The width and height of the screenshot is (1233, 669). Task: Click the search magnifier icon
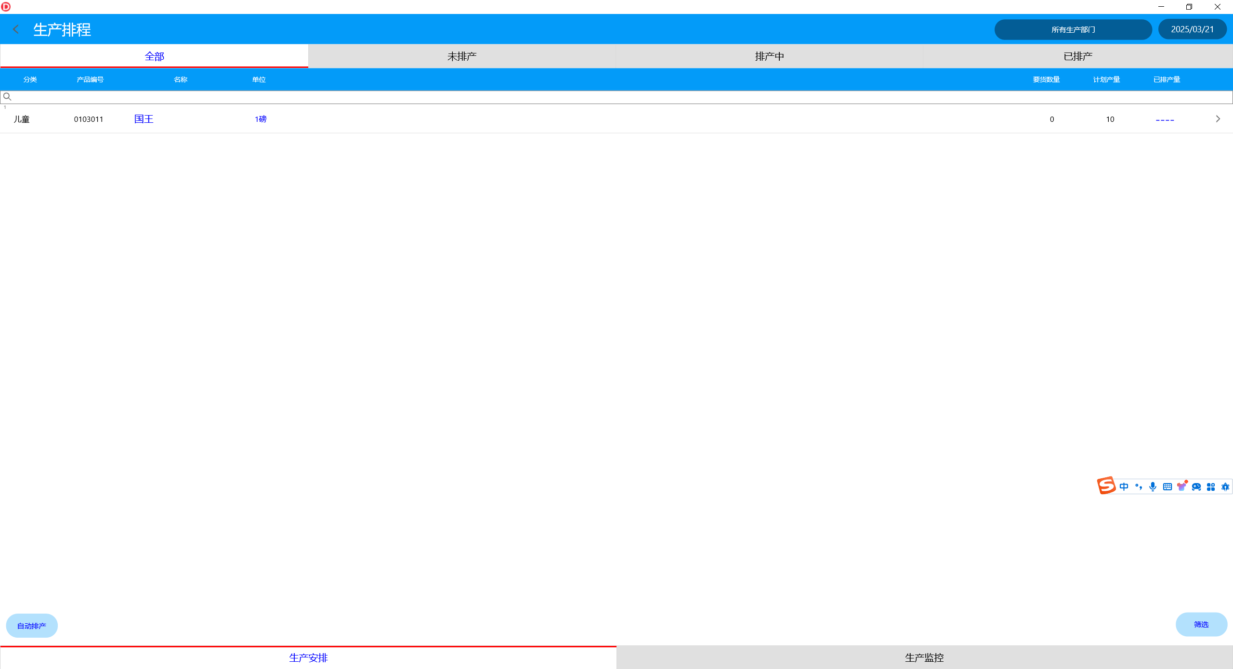[x=7, y=97]
